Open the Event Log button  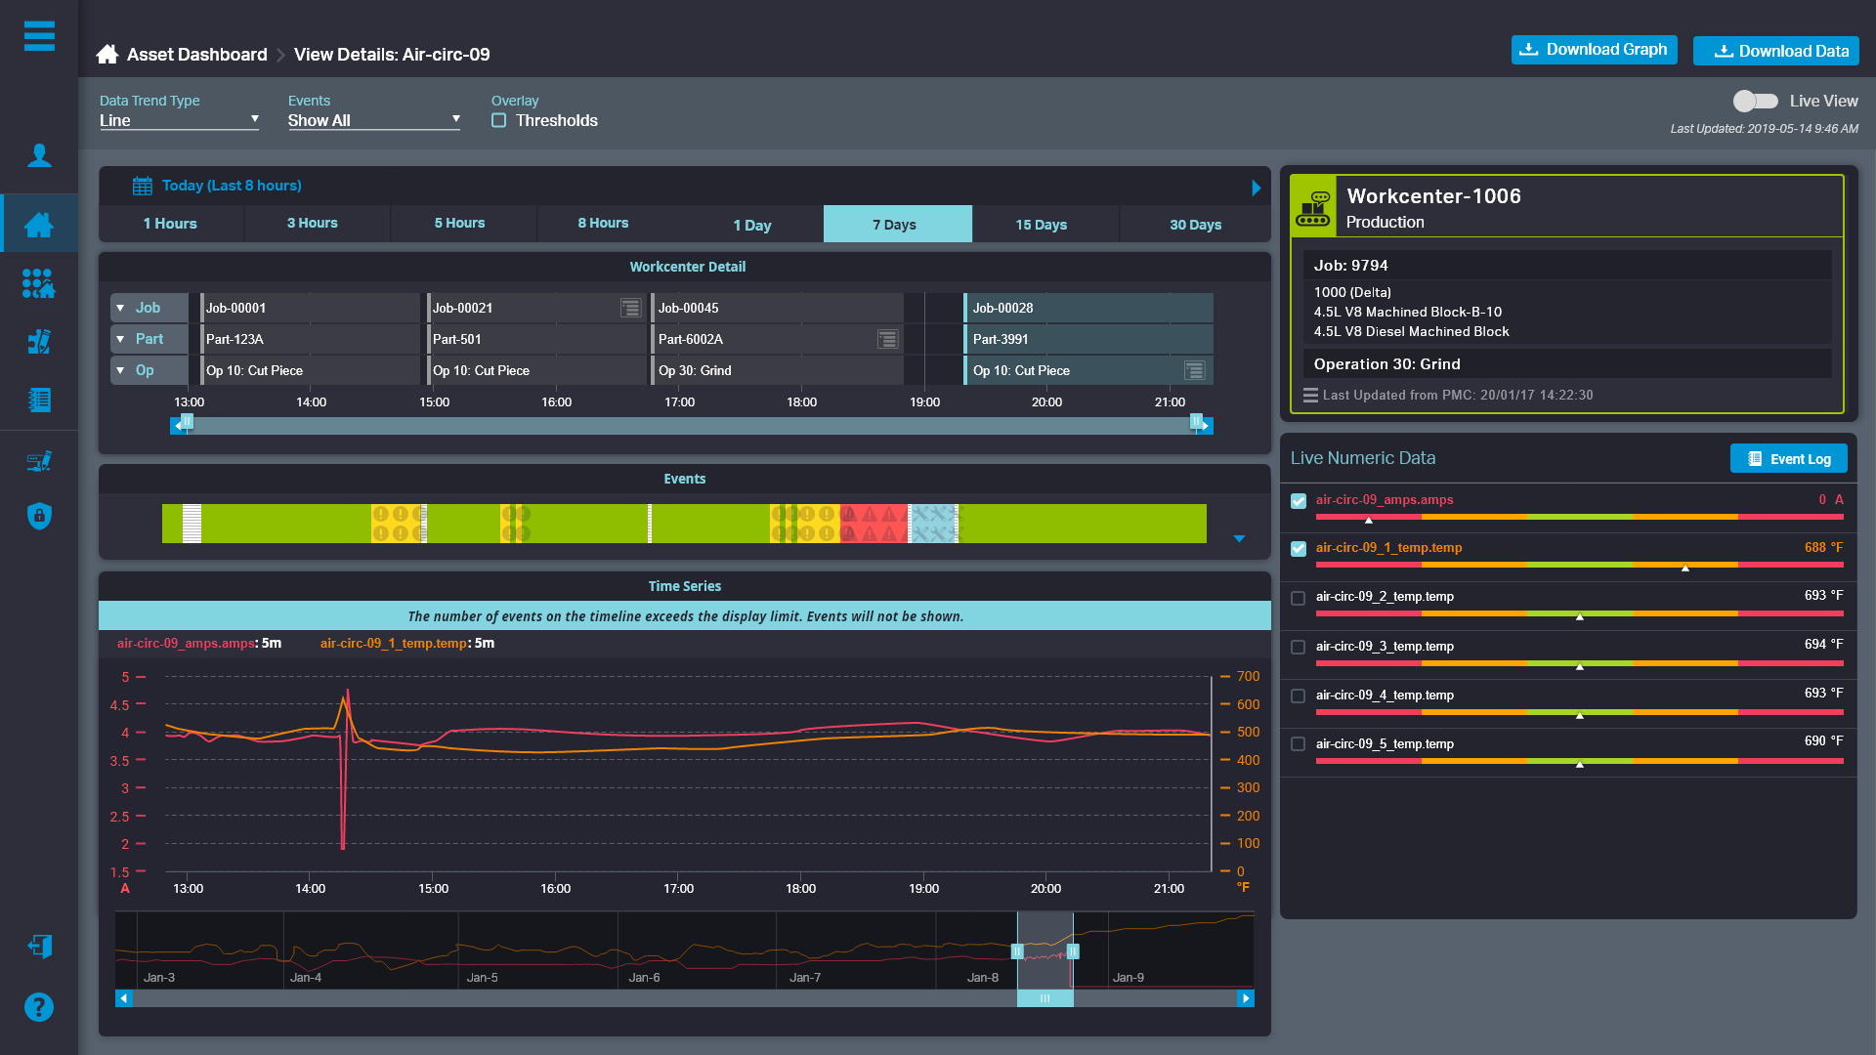point(1788,459)
